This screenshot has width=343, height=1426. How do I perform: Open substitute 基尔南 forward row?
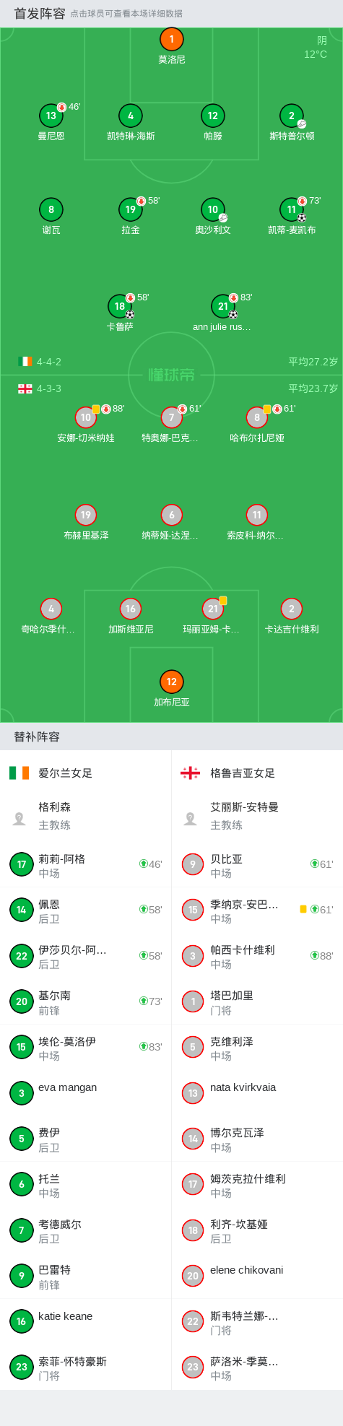pos(86,1002)
